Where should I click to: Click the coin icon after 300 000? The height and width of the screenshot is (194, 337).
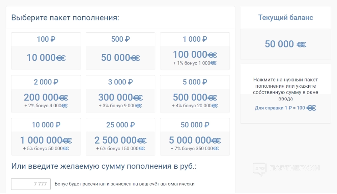(138, 98)
